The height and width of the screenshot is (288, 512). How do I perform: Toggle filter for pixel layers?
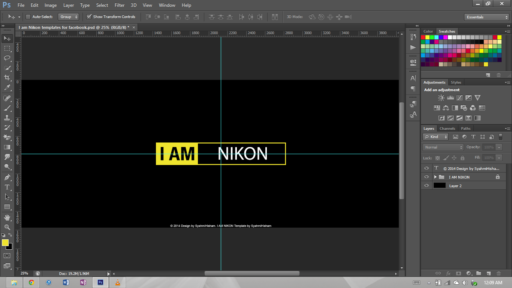tap(455, 137)
